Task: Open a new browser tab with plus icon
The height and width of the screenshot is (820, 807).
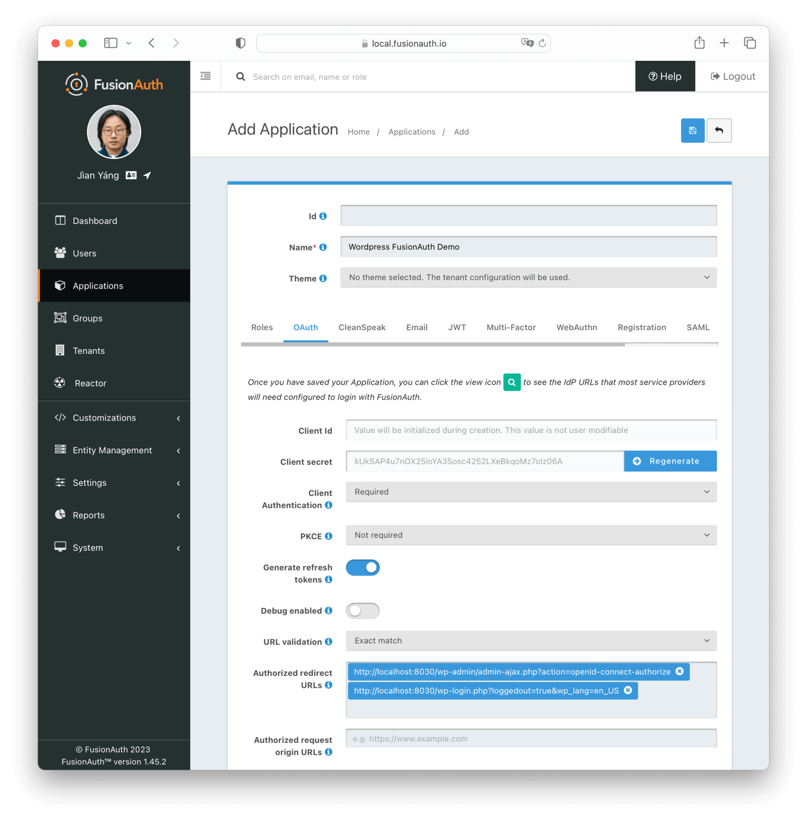Action: click(724, 43)
